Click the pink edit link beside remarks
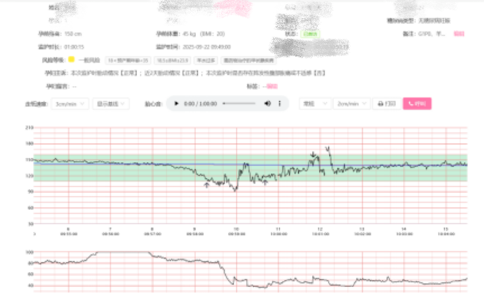The image size is (484, 293). (x=459, y=34)
